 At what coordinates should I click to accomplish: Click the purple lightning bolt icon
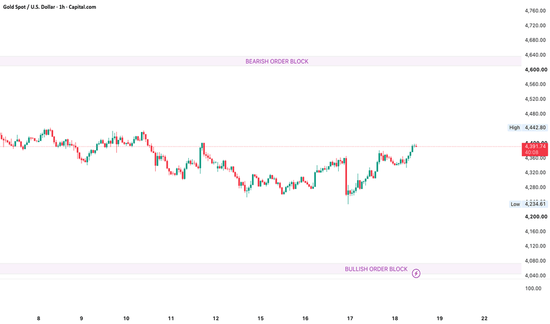tap(416, 273)
